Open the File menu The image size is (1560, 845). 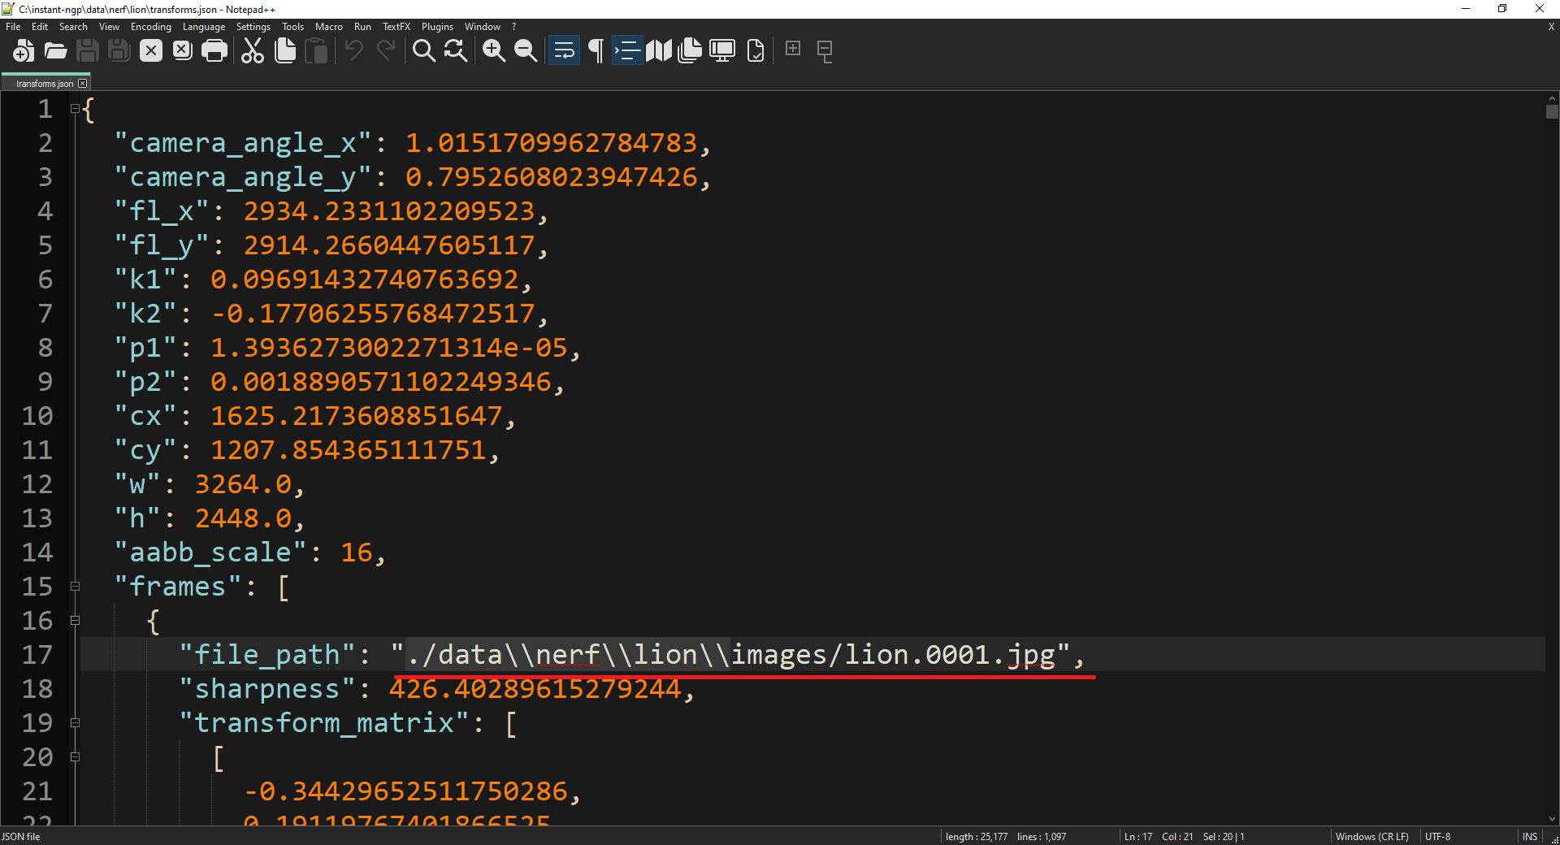[x=13, y=27]
